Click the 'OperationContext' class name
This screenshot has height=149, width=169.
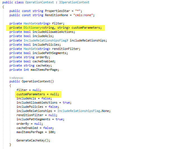click(39, 2)
